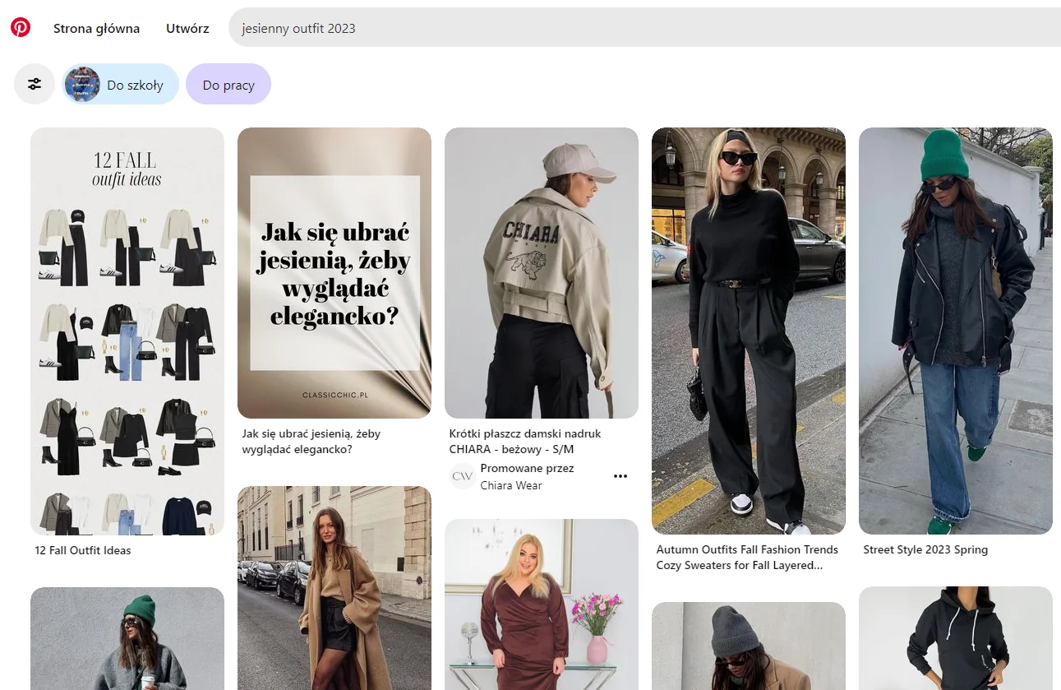Viewport: 1061px width, 690px height.
Task: Open the beige CHIARA jacket pin image
Action: [x=542, y=272]
